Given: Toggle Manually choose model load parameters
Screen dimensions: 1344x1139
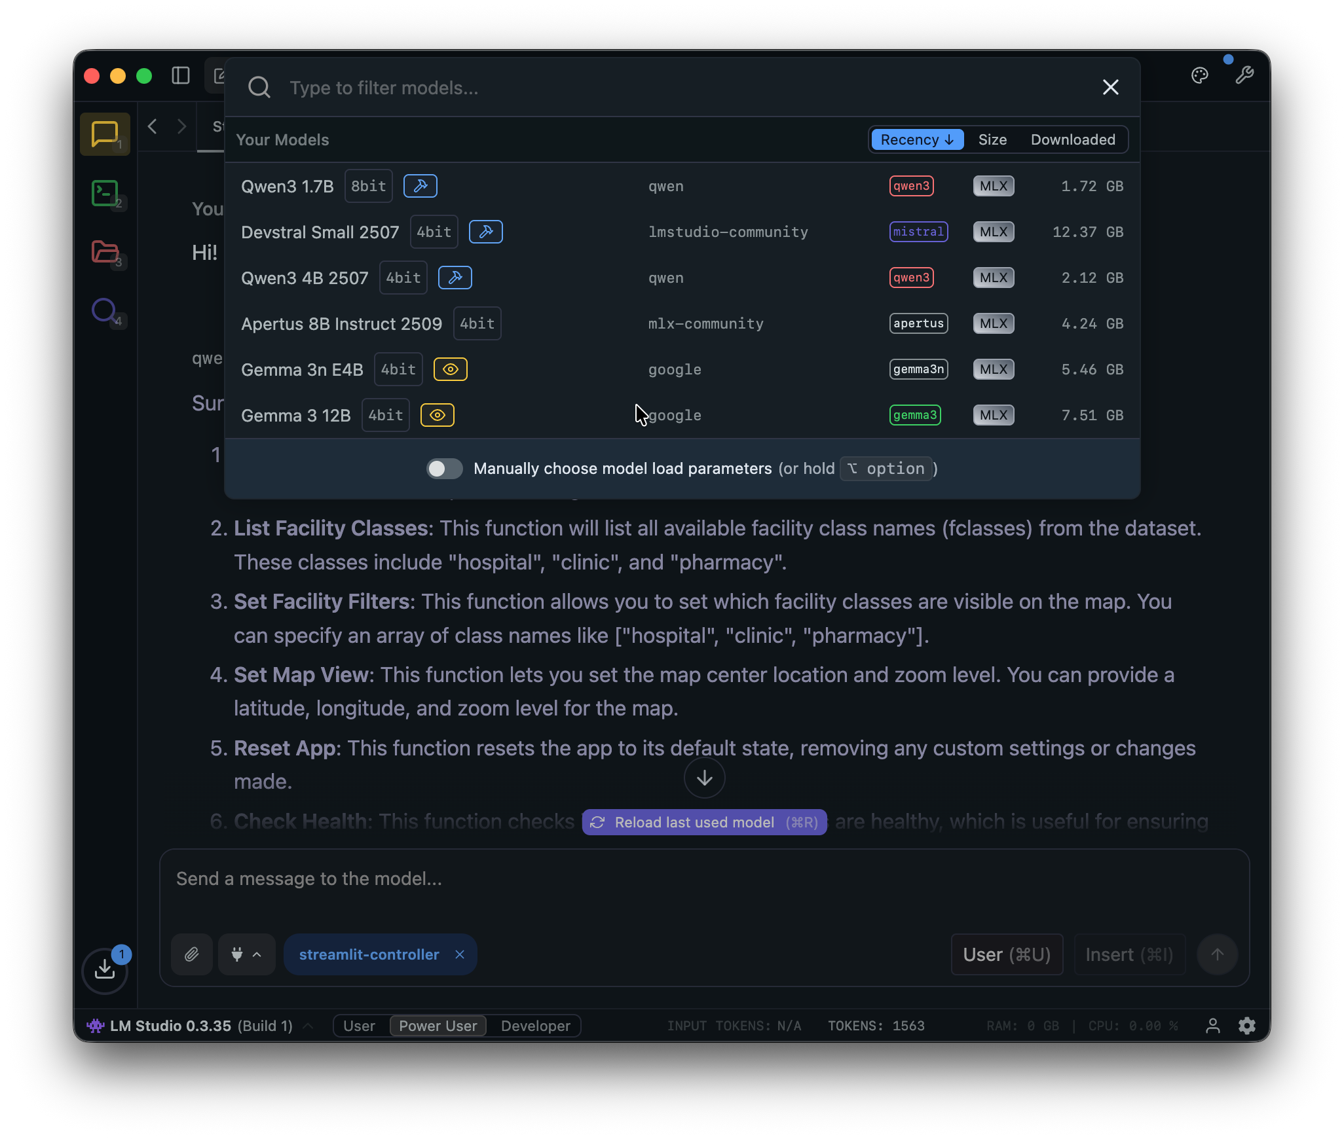Looking at the screenshot, I should (444, 469).
